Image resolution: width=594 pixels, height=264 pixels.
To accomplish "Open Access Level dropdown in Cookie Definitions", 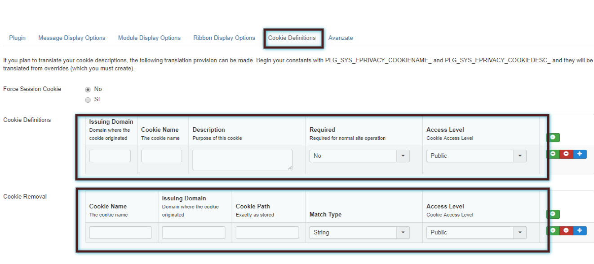I will [x=476, y=156].
